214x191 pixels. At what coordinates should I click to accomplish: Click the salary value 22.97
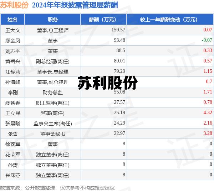point(119,133)
